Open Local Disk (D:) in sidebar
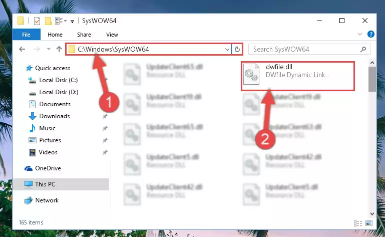The width and height of the screenshot is (385, 237). click(59, 92)
